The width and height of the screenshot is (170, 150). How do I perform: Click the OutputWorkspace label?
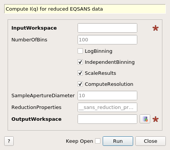[37, 119]
